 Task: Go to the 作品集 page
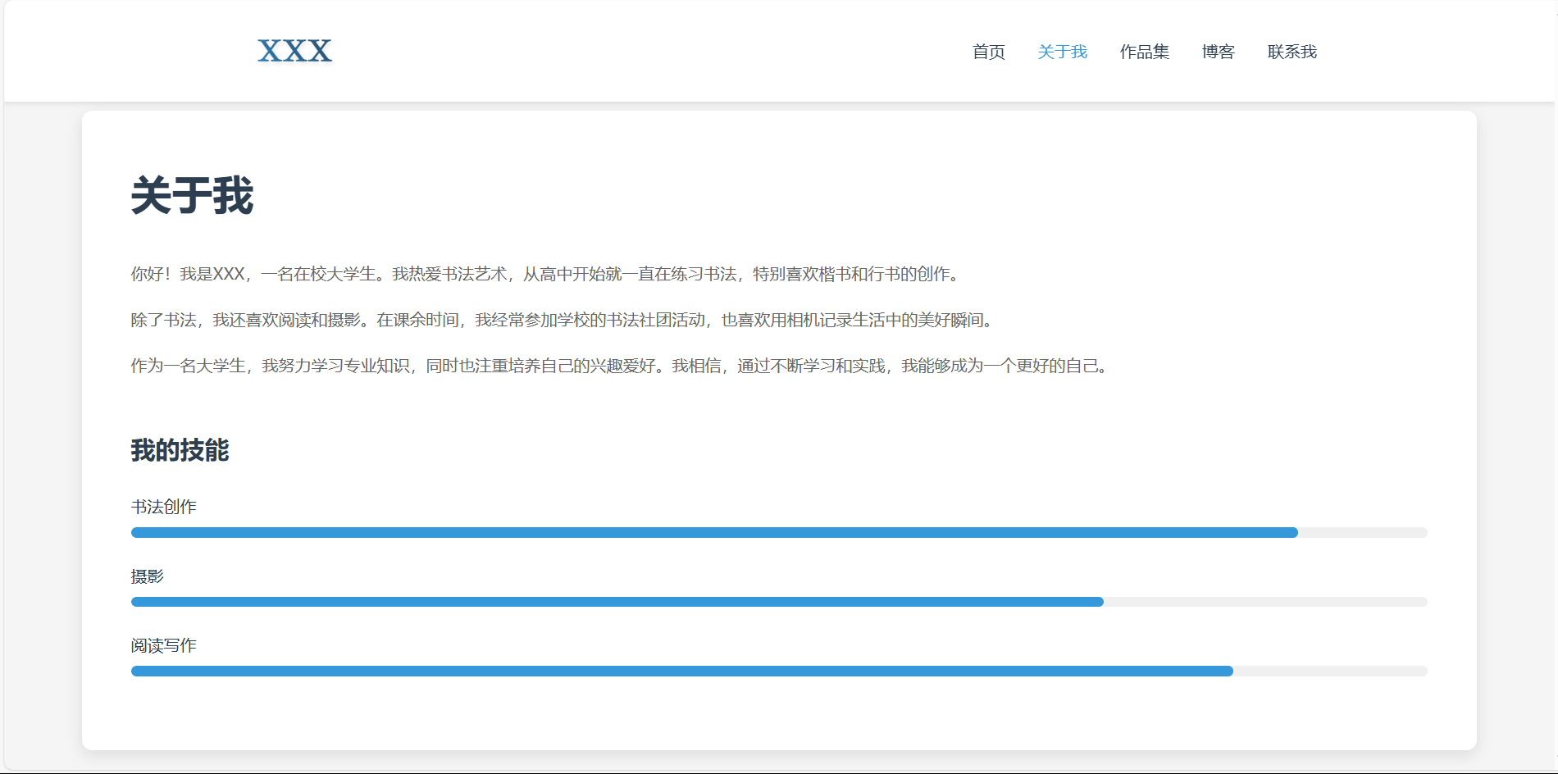tap(1144, 52)
